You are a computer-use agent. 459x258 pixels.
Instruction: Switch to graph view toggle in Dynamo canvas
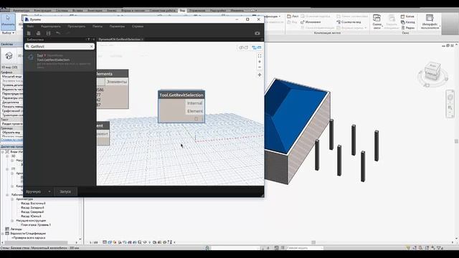257,47
